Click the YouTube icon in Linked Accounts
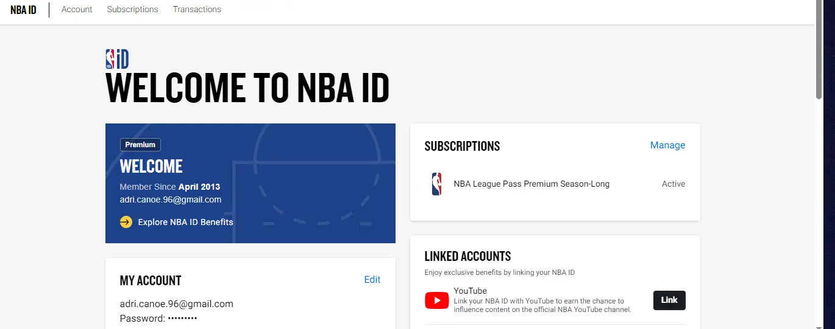This screenshot has height=329, width=835. click(437, 300)
